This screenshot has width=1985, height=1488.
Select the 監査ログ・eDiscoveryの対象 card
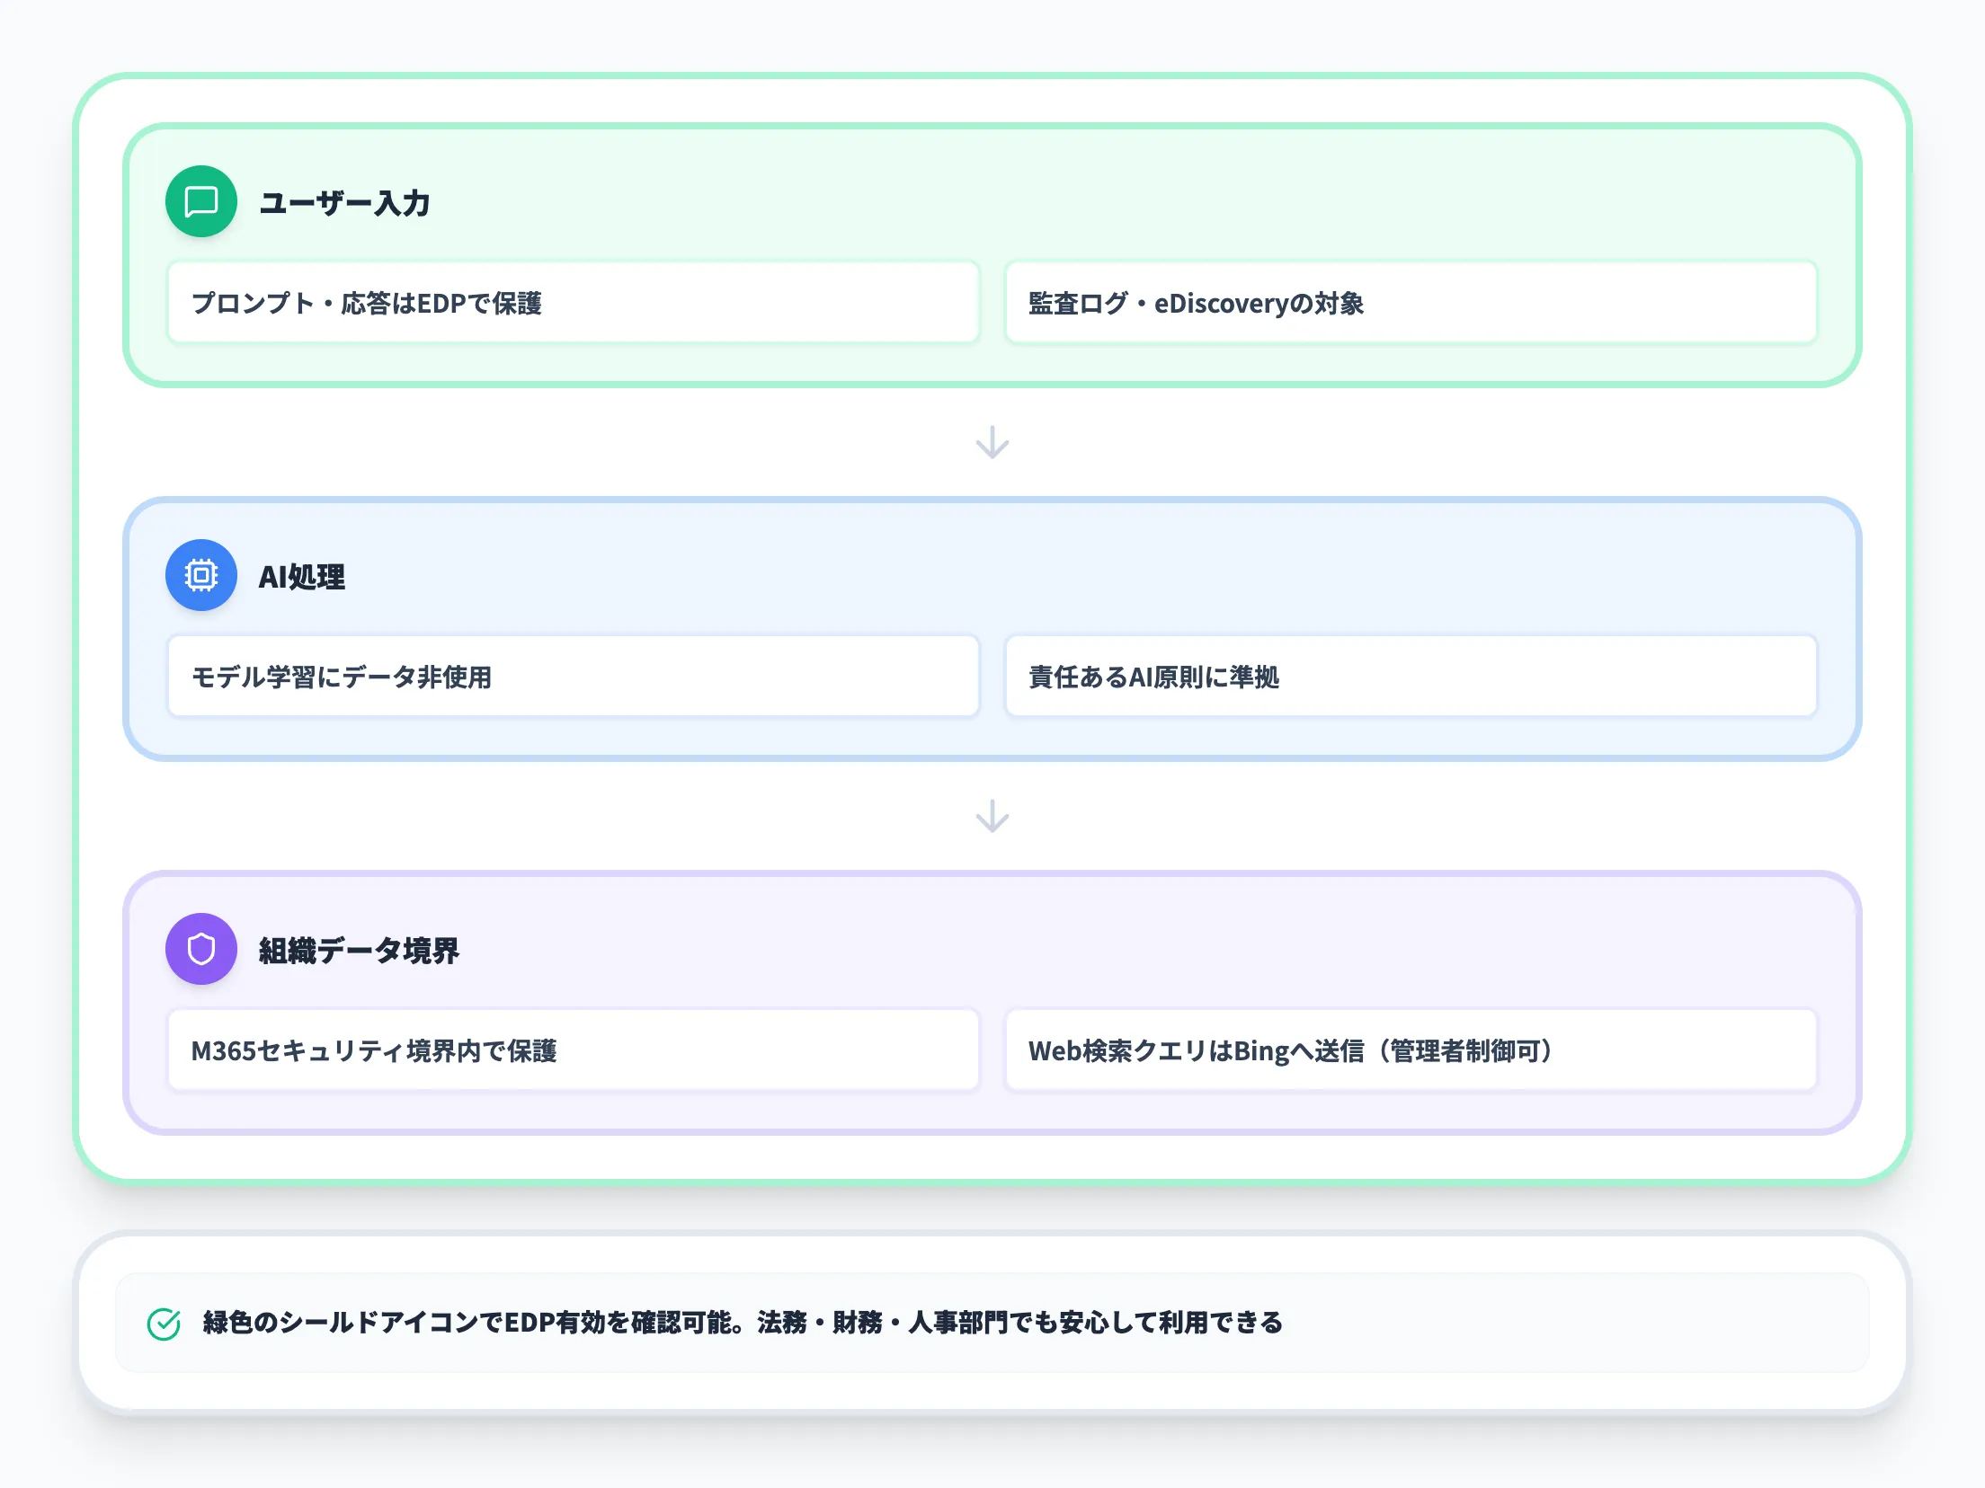click(1410, 303)
